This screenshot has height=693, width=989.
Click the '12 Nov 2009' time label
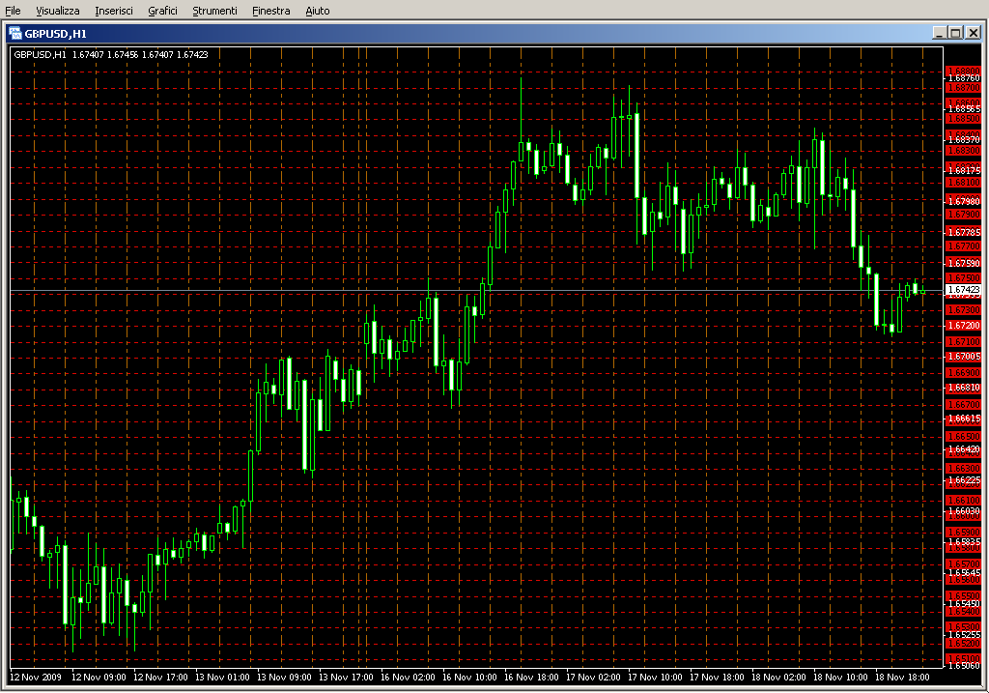(36, 677)
